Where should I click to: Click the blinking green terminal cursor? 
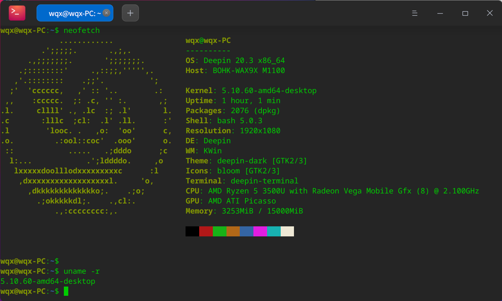coord(67,291)
